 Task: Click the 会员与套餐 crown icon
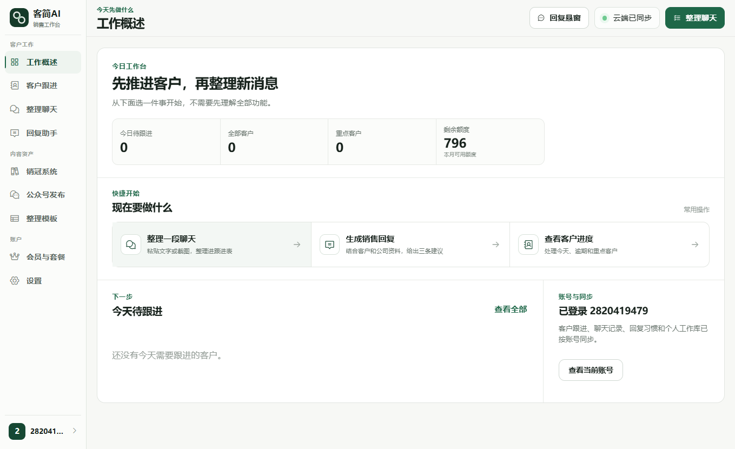click(x=15, y=257)
